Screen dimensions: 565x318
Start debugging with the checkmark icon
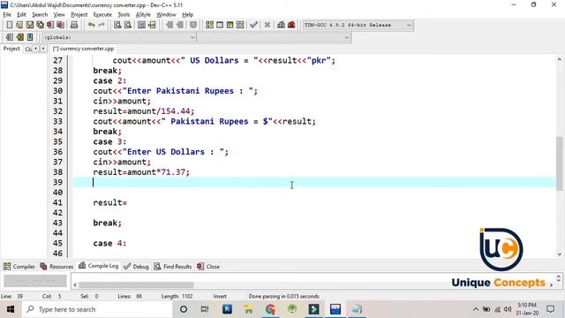pos(253,25)
